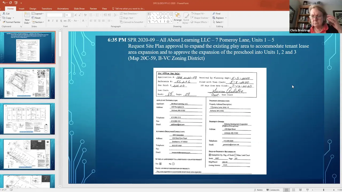Justify text in Paragraph group
This screenshot has width=342, height=192.
pos(103,21)
